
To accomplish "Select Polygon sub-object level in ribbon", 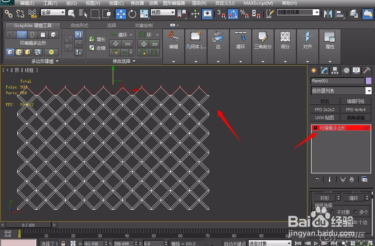I will point(43,34).
